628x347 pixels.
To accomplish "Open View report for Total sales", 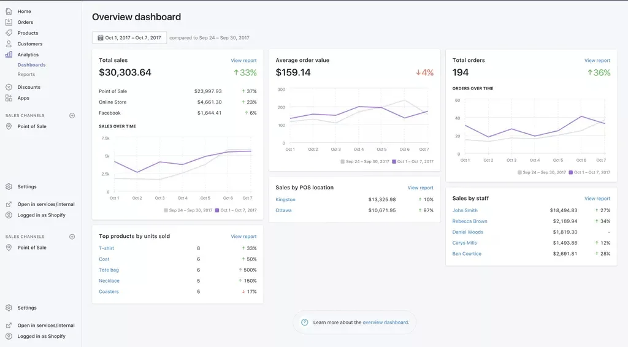I will (x=243, y=61).
